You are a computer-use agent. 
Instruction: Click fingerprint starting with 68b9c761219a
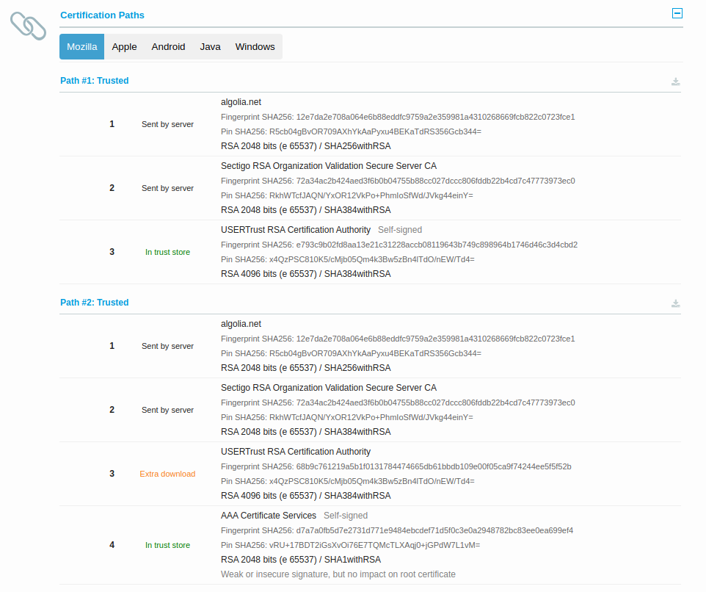pyautogui.click(x=396, y=466)
